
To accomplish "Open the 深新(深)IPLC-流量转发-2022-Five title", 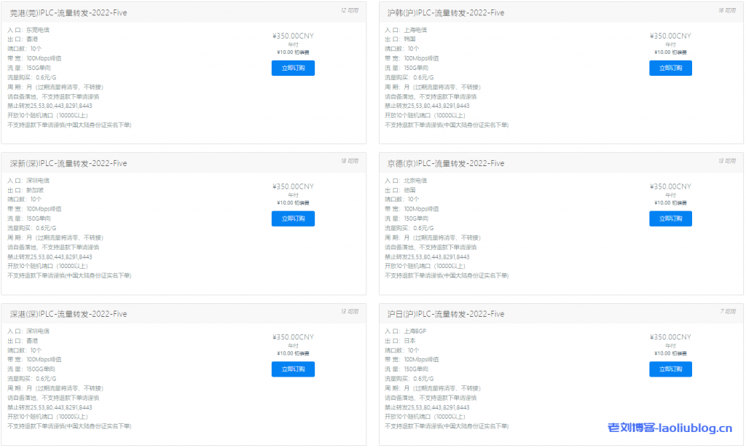I will (68, 164).
